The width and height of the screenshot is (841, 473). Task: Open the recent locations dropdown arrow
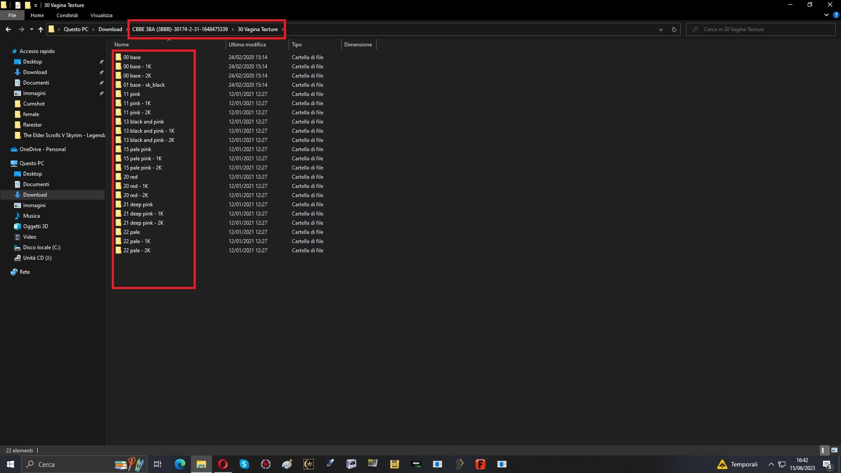(x=32, y=29)
